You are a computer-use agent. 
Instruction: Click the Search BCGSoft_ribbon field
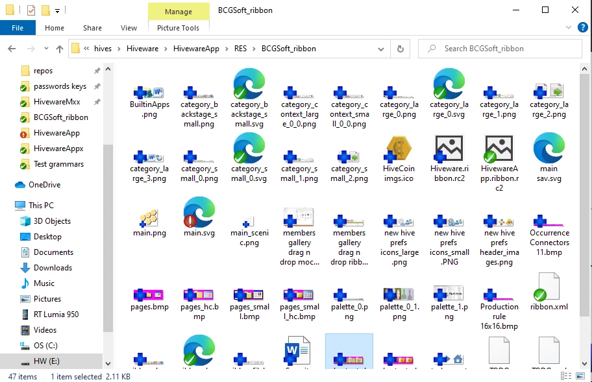(500, 49)
